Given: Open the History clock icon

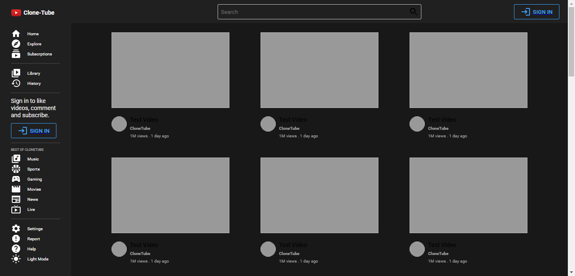Looking at the screenshot, I should pyautogui.click(x=16, y=83).
